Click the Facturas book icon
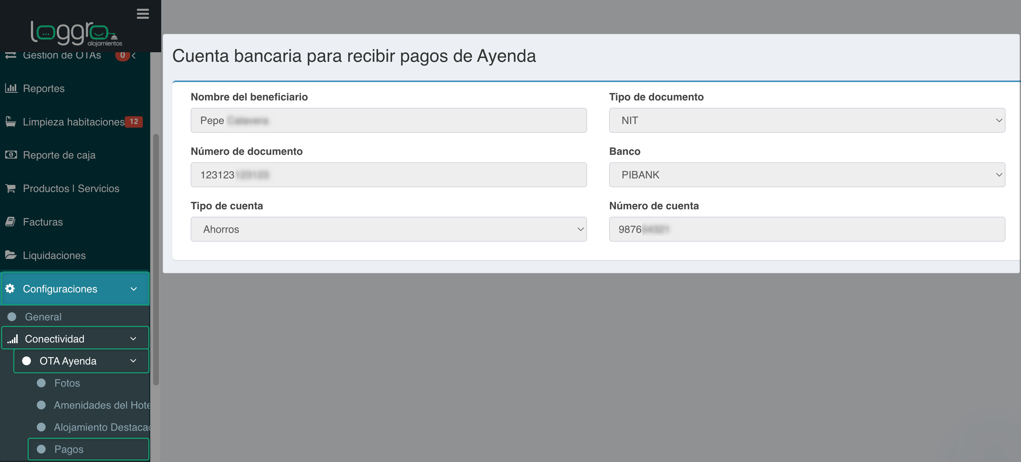The image size is (1021, 462). pos(11,221)
